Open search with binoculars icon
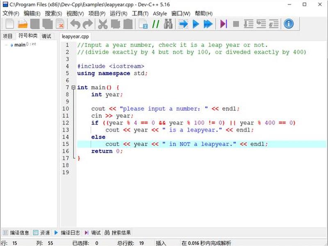This screenshot has height=246, width=328. 168,24
